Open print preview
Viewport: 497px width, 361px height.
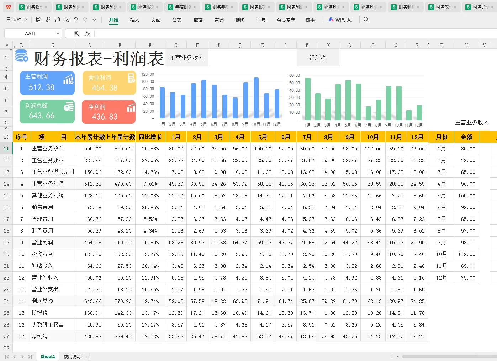pos(67,20)
